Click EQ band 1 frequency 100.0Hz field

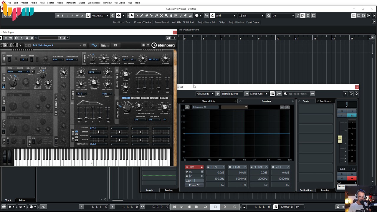coord(216,178)
